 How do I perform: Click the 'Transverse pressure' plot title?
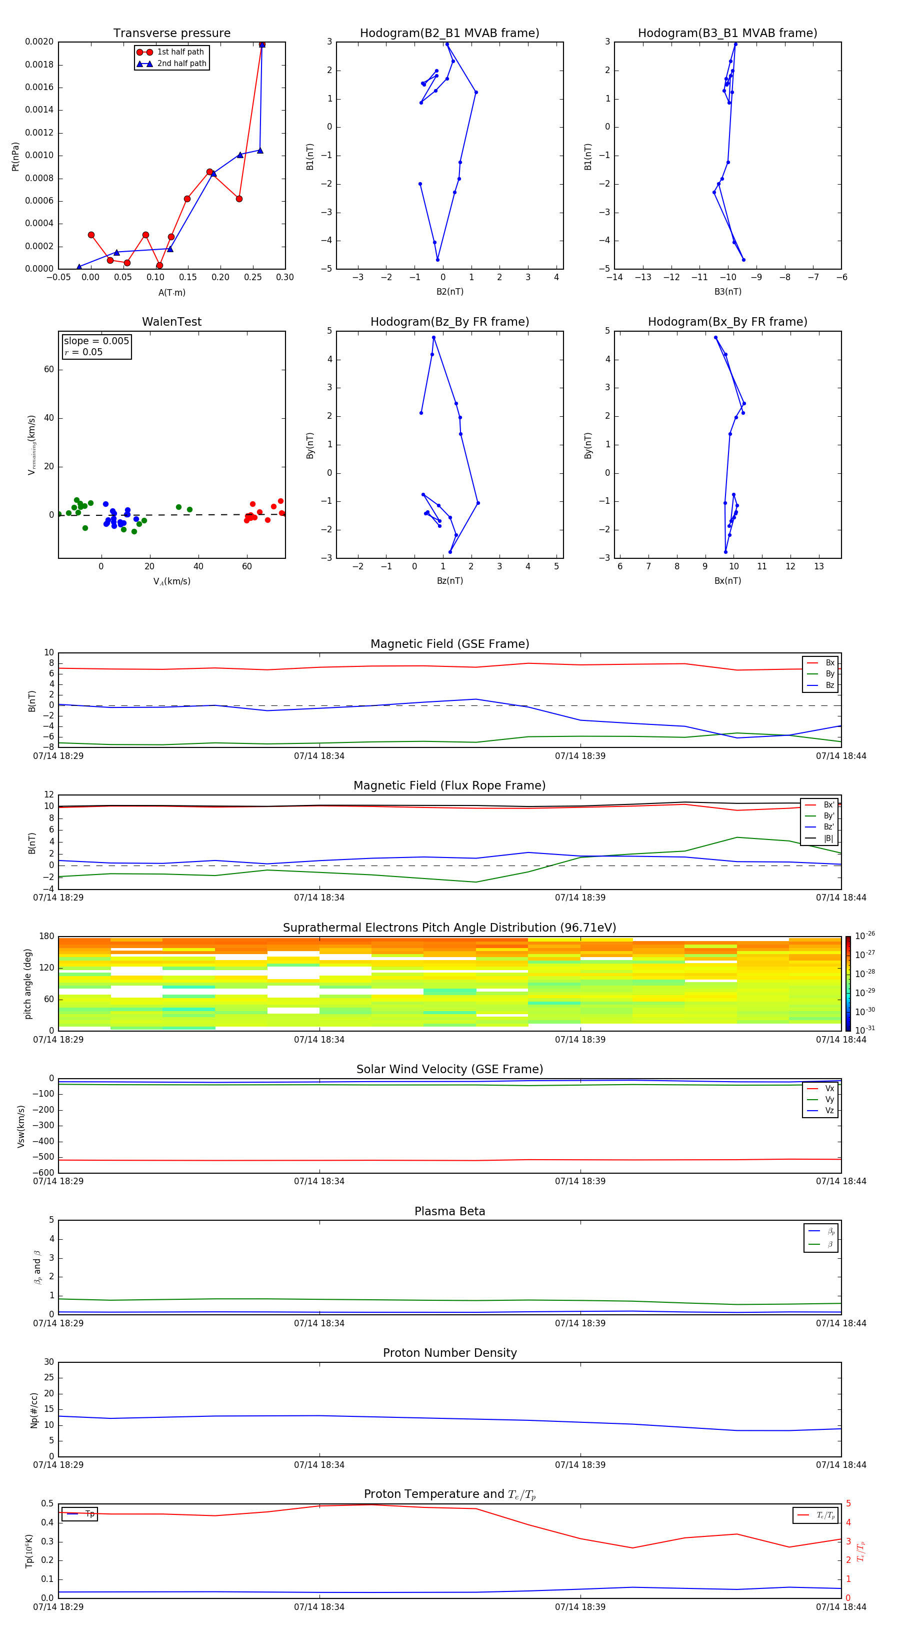pos(171,34)
